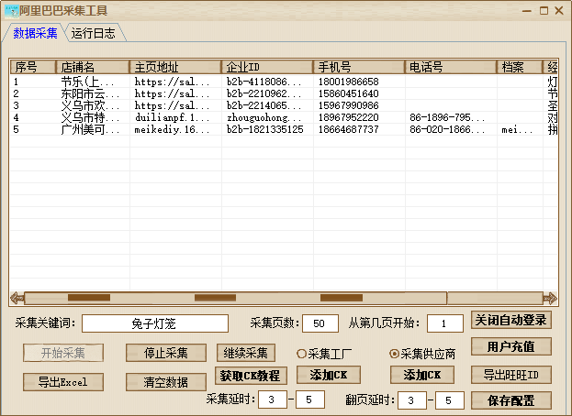The width and height of the screenshot is (572, 416).
Task: Click 关闭自动登录 button
Action: coord(511,320)
